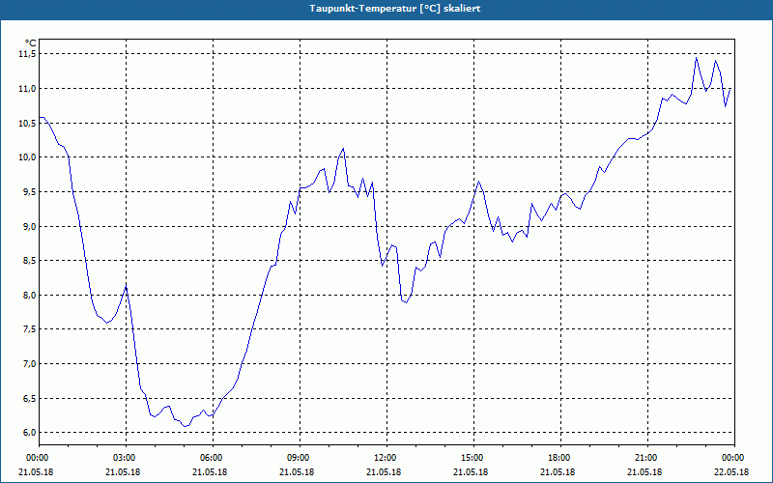Click the 09:00 time label
The image size is (773, 483).
[297, 458]
